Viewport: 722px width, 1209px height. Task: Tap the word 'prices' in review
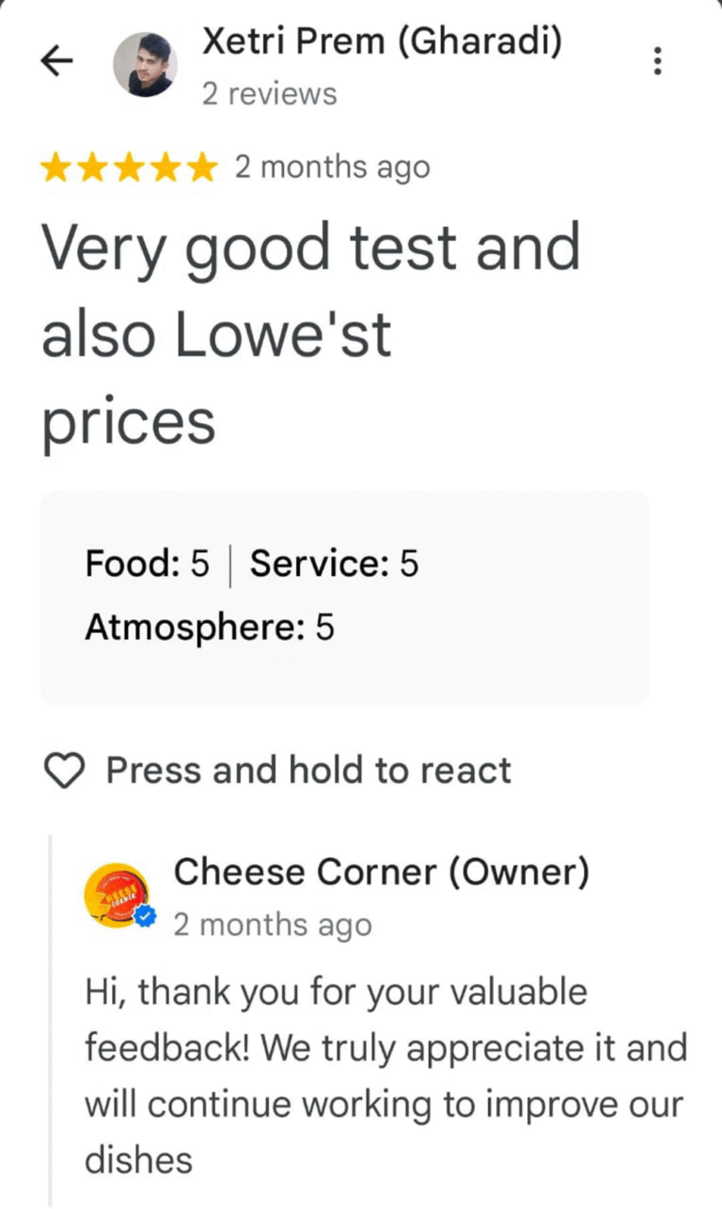tap(129, 423)
